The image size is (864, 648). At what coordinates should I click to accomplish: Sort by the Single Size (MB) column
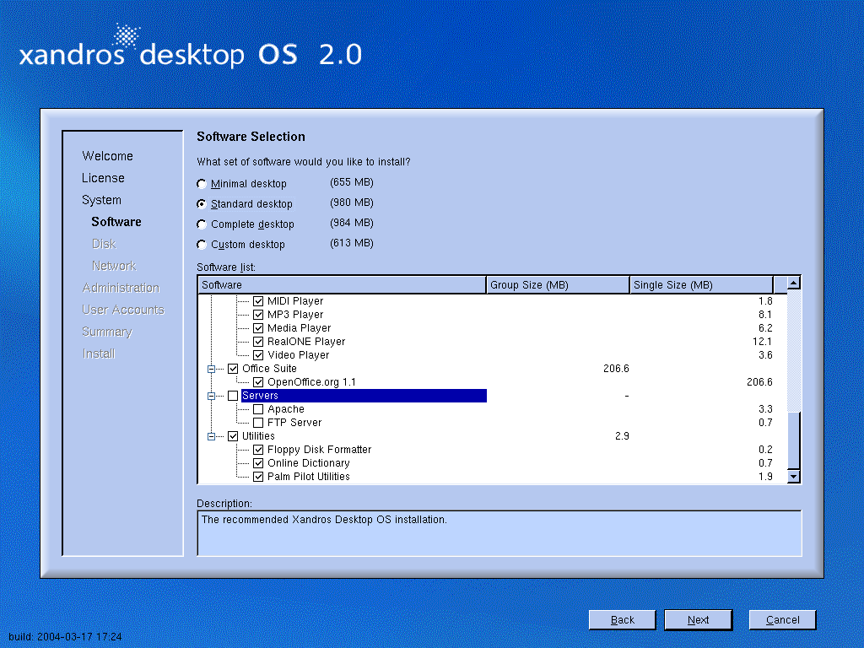701,285
